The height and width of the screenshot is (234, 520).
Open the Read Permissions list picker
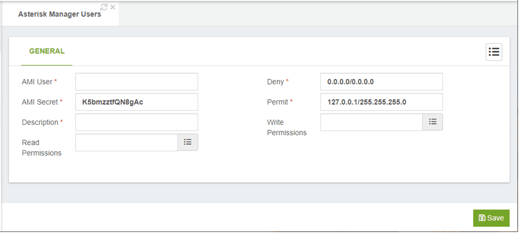click(188, 142)
